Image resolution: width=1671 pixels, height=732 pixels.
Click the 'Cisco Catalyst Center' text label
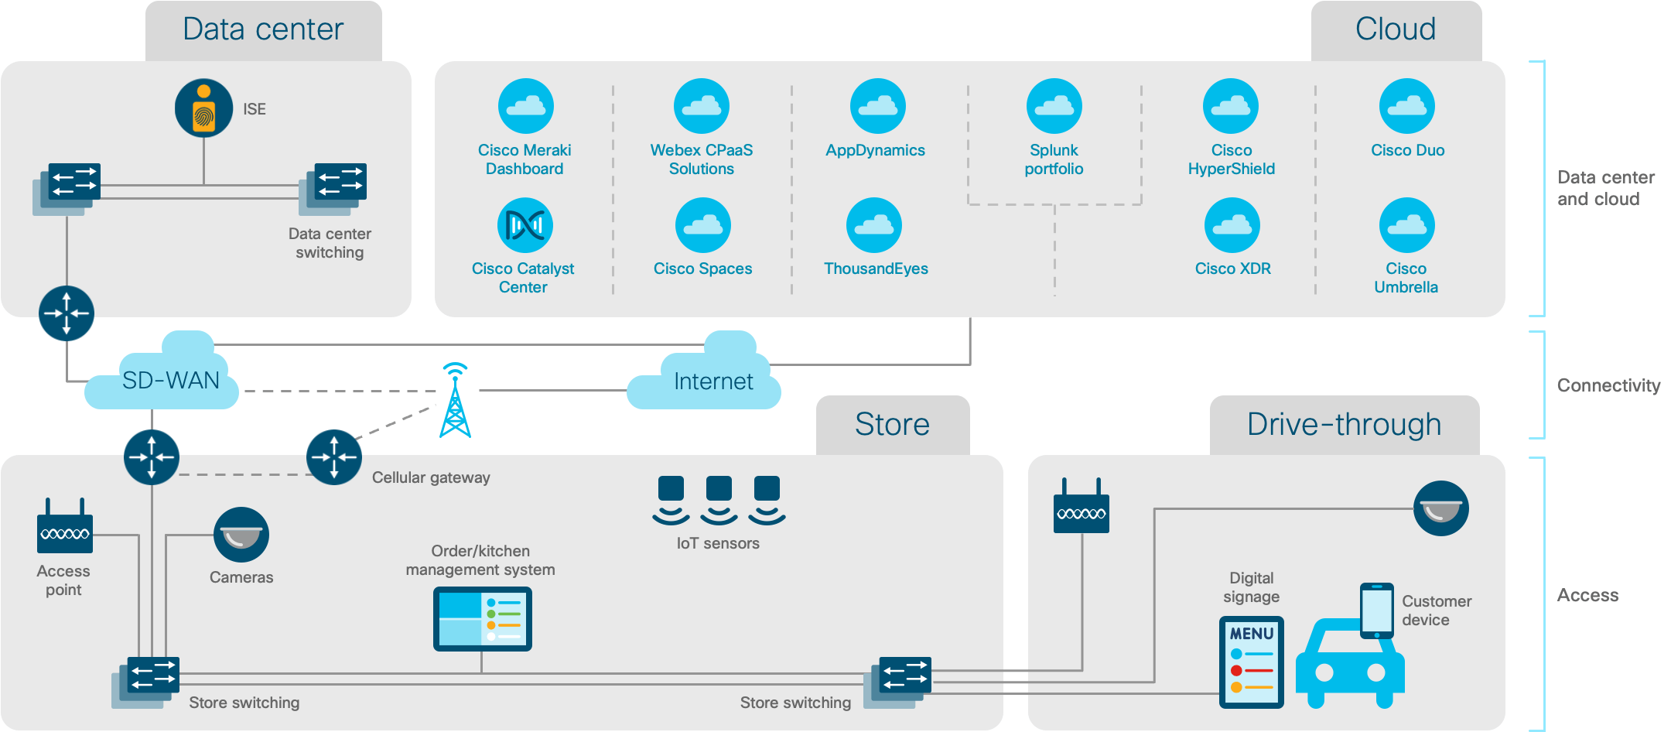click(x=523, y=278)
